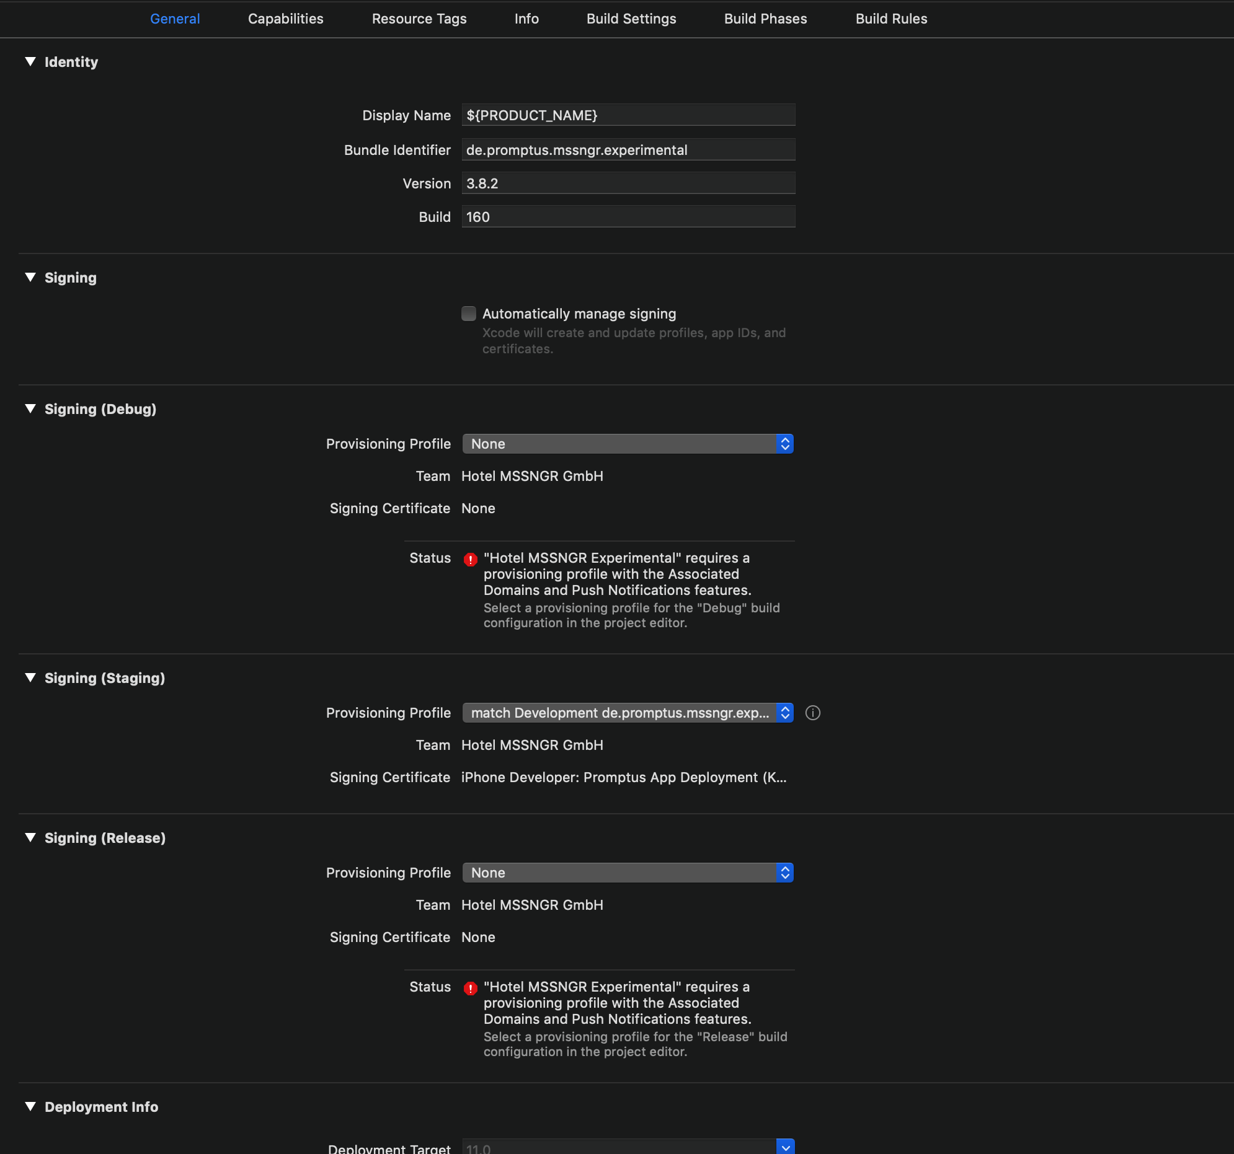Click the Release status error icon
This screenshot has height=1154, width=1234.
471,988
